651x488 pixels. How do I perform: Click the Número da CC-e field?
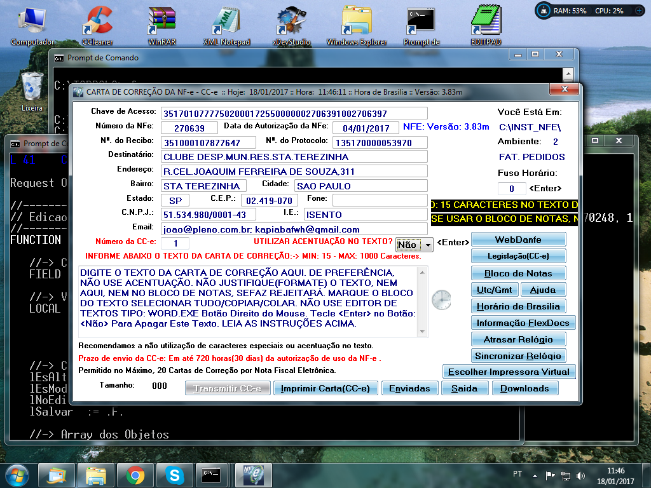[175, 243]
